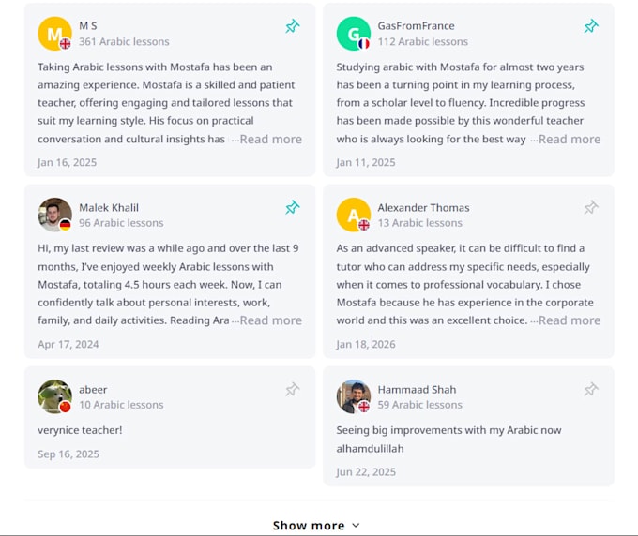Click pin icon on Hammaad Shah review
The width and height of the screenshot is (638, 536).
point(591,389)
